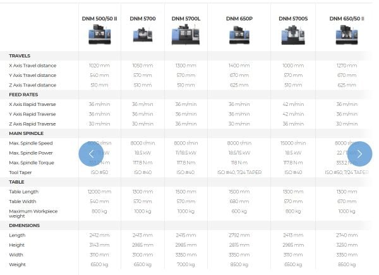Click the Max. Spindle Power row label

coord(31,153)
